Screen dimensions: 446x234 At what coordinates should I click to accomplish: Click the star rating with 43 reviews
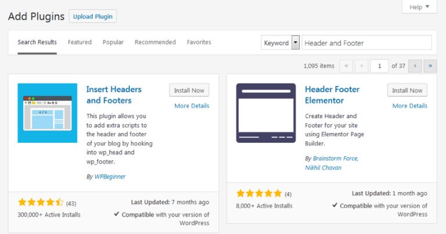[41, 203]
